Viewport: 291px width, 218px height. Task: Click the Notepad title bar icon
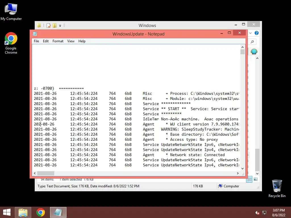tap(35, 34)
